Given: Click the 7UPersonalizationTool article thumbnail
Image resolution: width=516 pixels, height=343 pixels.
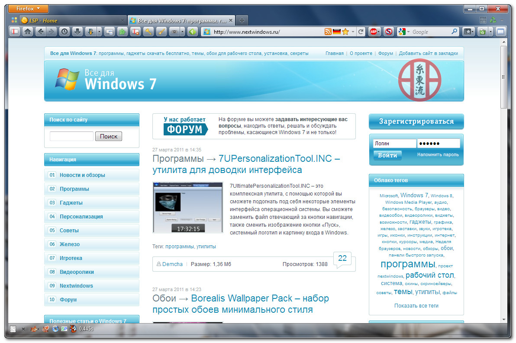Looking at the screenshot, I should point(188,208).
